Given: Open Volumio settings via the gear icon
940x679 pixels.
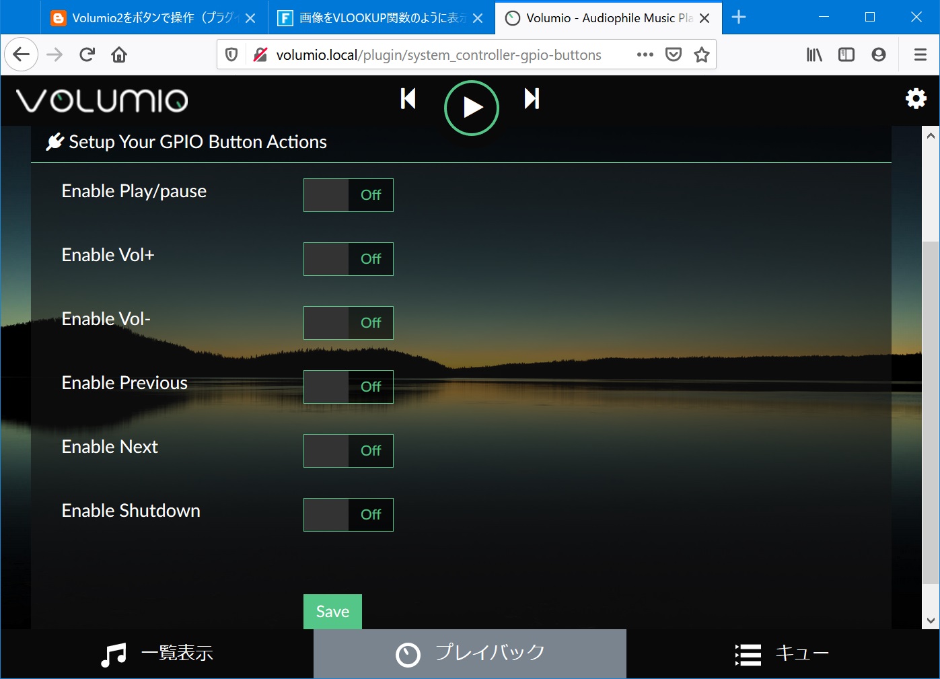Looking at the screenshot, I should 916,98.
